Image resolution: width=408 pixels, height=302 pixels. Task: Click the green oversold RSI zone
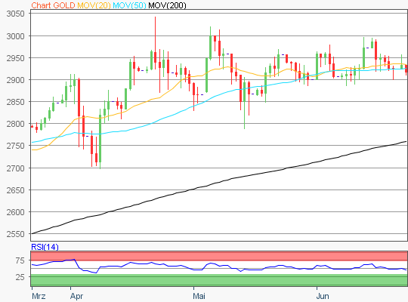pyautogui.click(x=219, y=280)
